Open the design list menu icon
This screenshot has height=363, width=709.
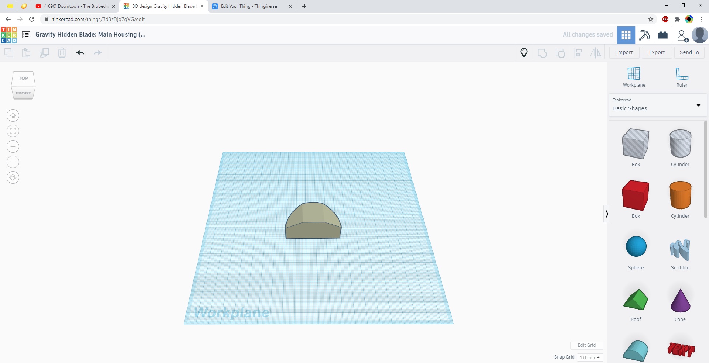[26, 35]
